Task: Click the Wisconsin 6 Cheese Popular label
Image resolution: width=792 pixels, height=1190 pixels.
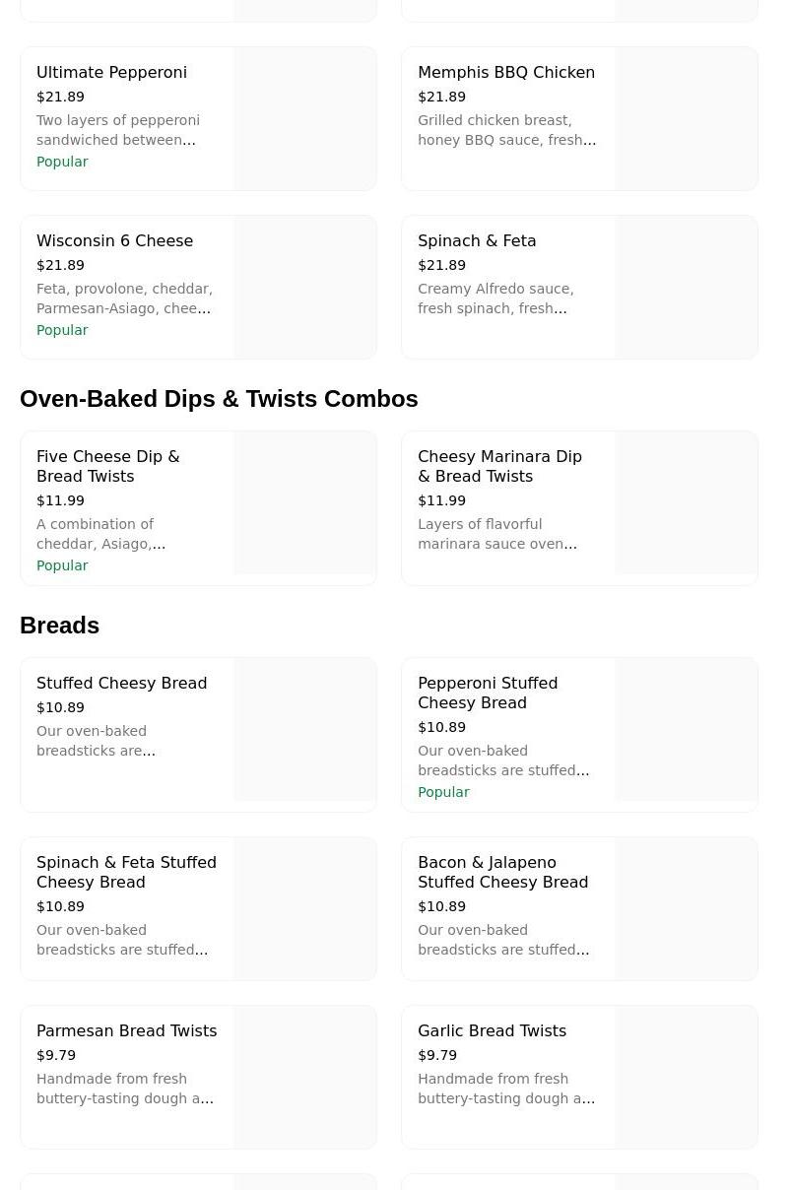Action: (x=62, y=330)
